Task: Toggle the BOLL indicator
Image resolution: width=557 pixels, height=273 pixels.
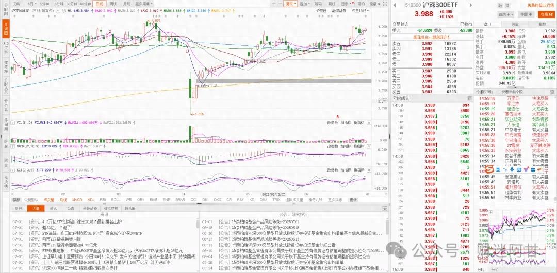Action: point(116,200)
